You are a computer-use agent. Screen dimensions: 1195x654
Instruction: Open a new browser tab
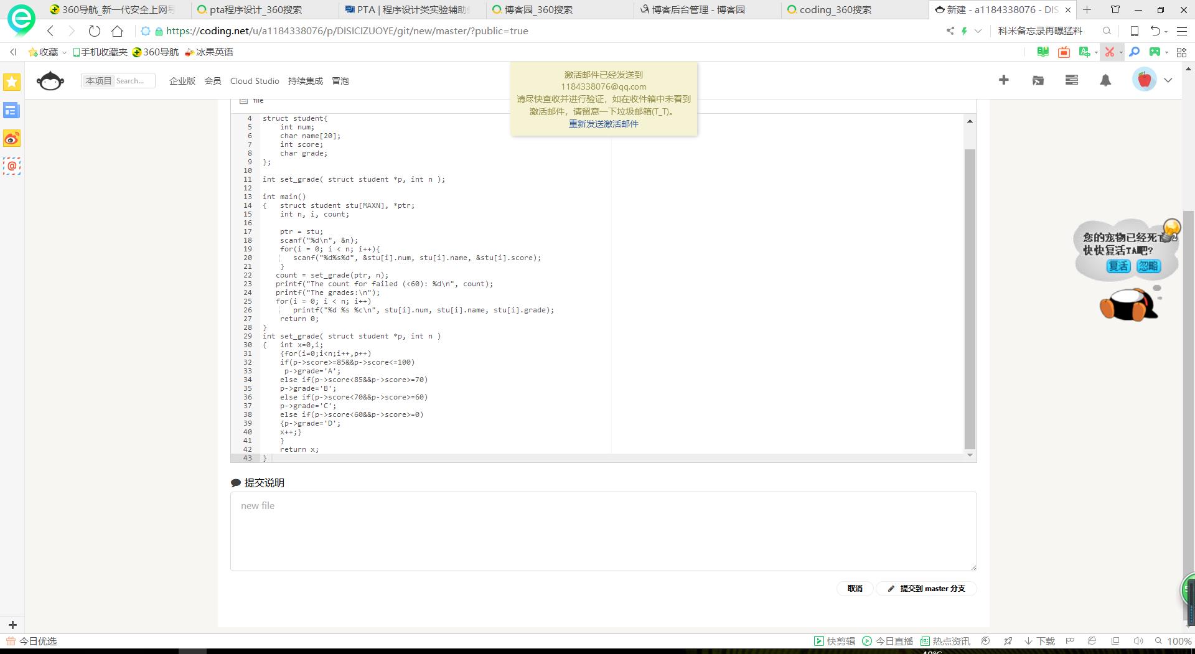click(1087, 10)
